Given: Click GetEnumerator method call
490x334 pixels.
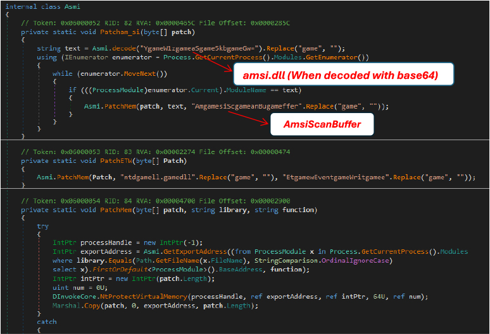Looking at the screenshot, I should pyautogui.click(x=332, y=57).
